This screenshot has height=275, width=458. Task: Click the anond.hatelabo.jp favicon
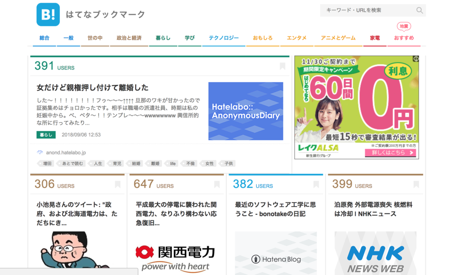click(40, 152)
